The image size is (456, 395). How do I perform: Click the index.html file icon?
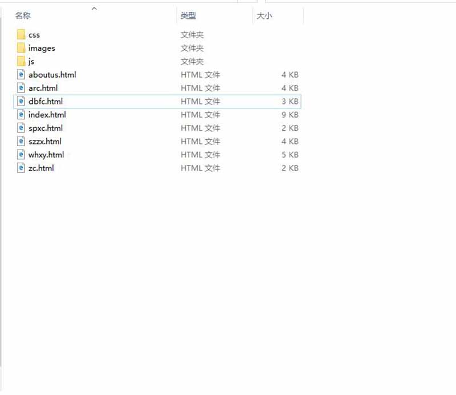click(x=21, y=115)
